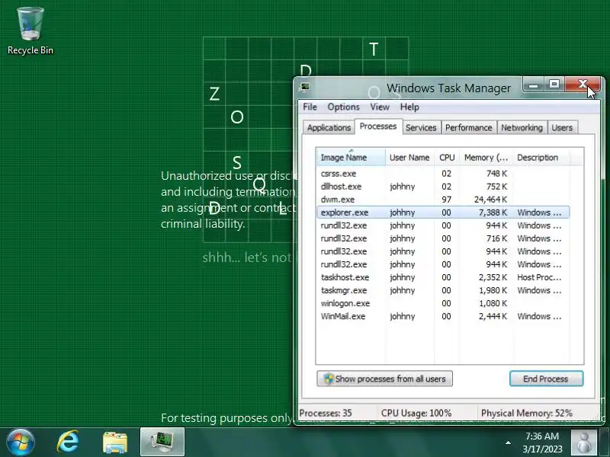Sort by the Memory column header
The image size is (610, 457).
click(x=486, y=158)
